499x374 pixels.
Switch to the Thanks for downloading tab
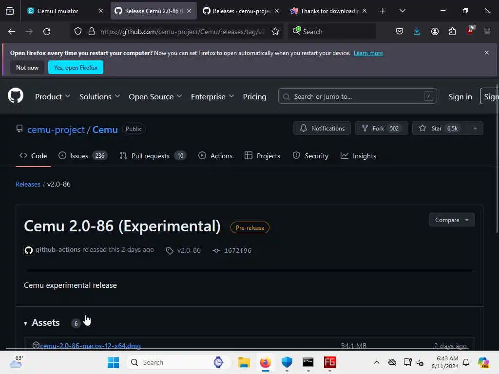pyautogui.click(x=329, y=11)
